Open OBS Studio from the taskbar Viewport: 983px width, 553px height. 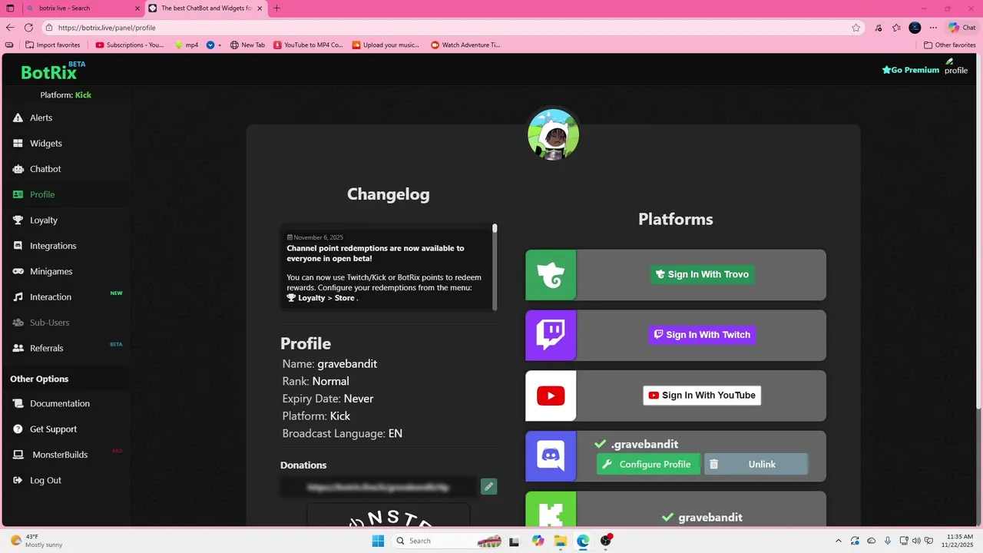coord(606,541)
